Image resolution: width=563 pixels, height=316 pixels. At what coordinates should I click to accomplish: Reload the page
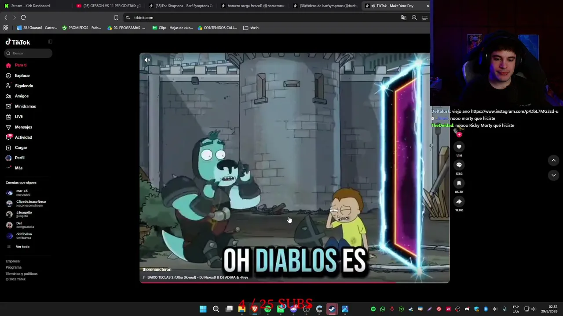coord(23,18)
